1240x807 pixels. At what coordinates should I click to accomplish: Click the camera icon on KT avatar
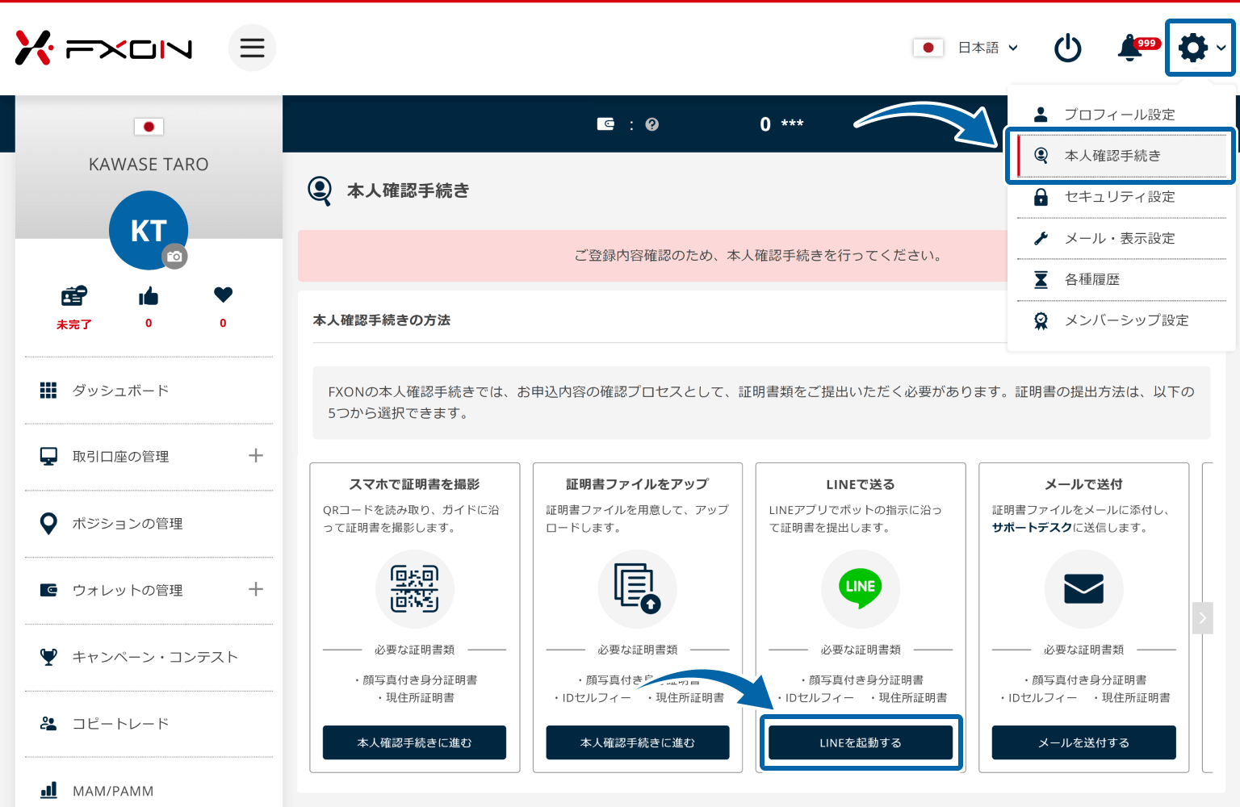174,257
